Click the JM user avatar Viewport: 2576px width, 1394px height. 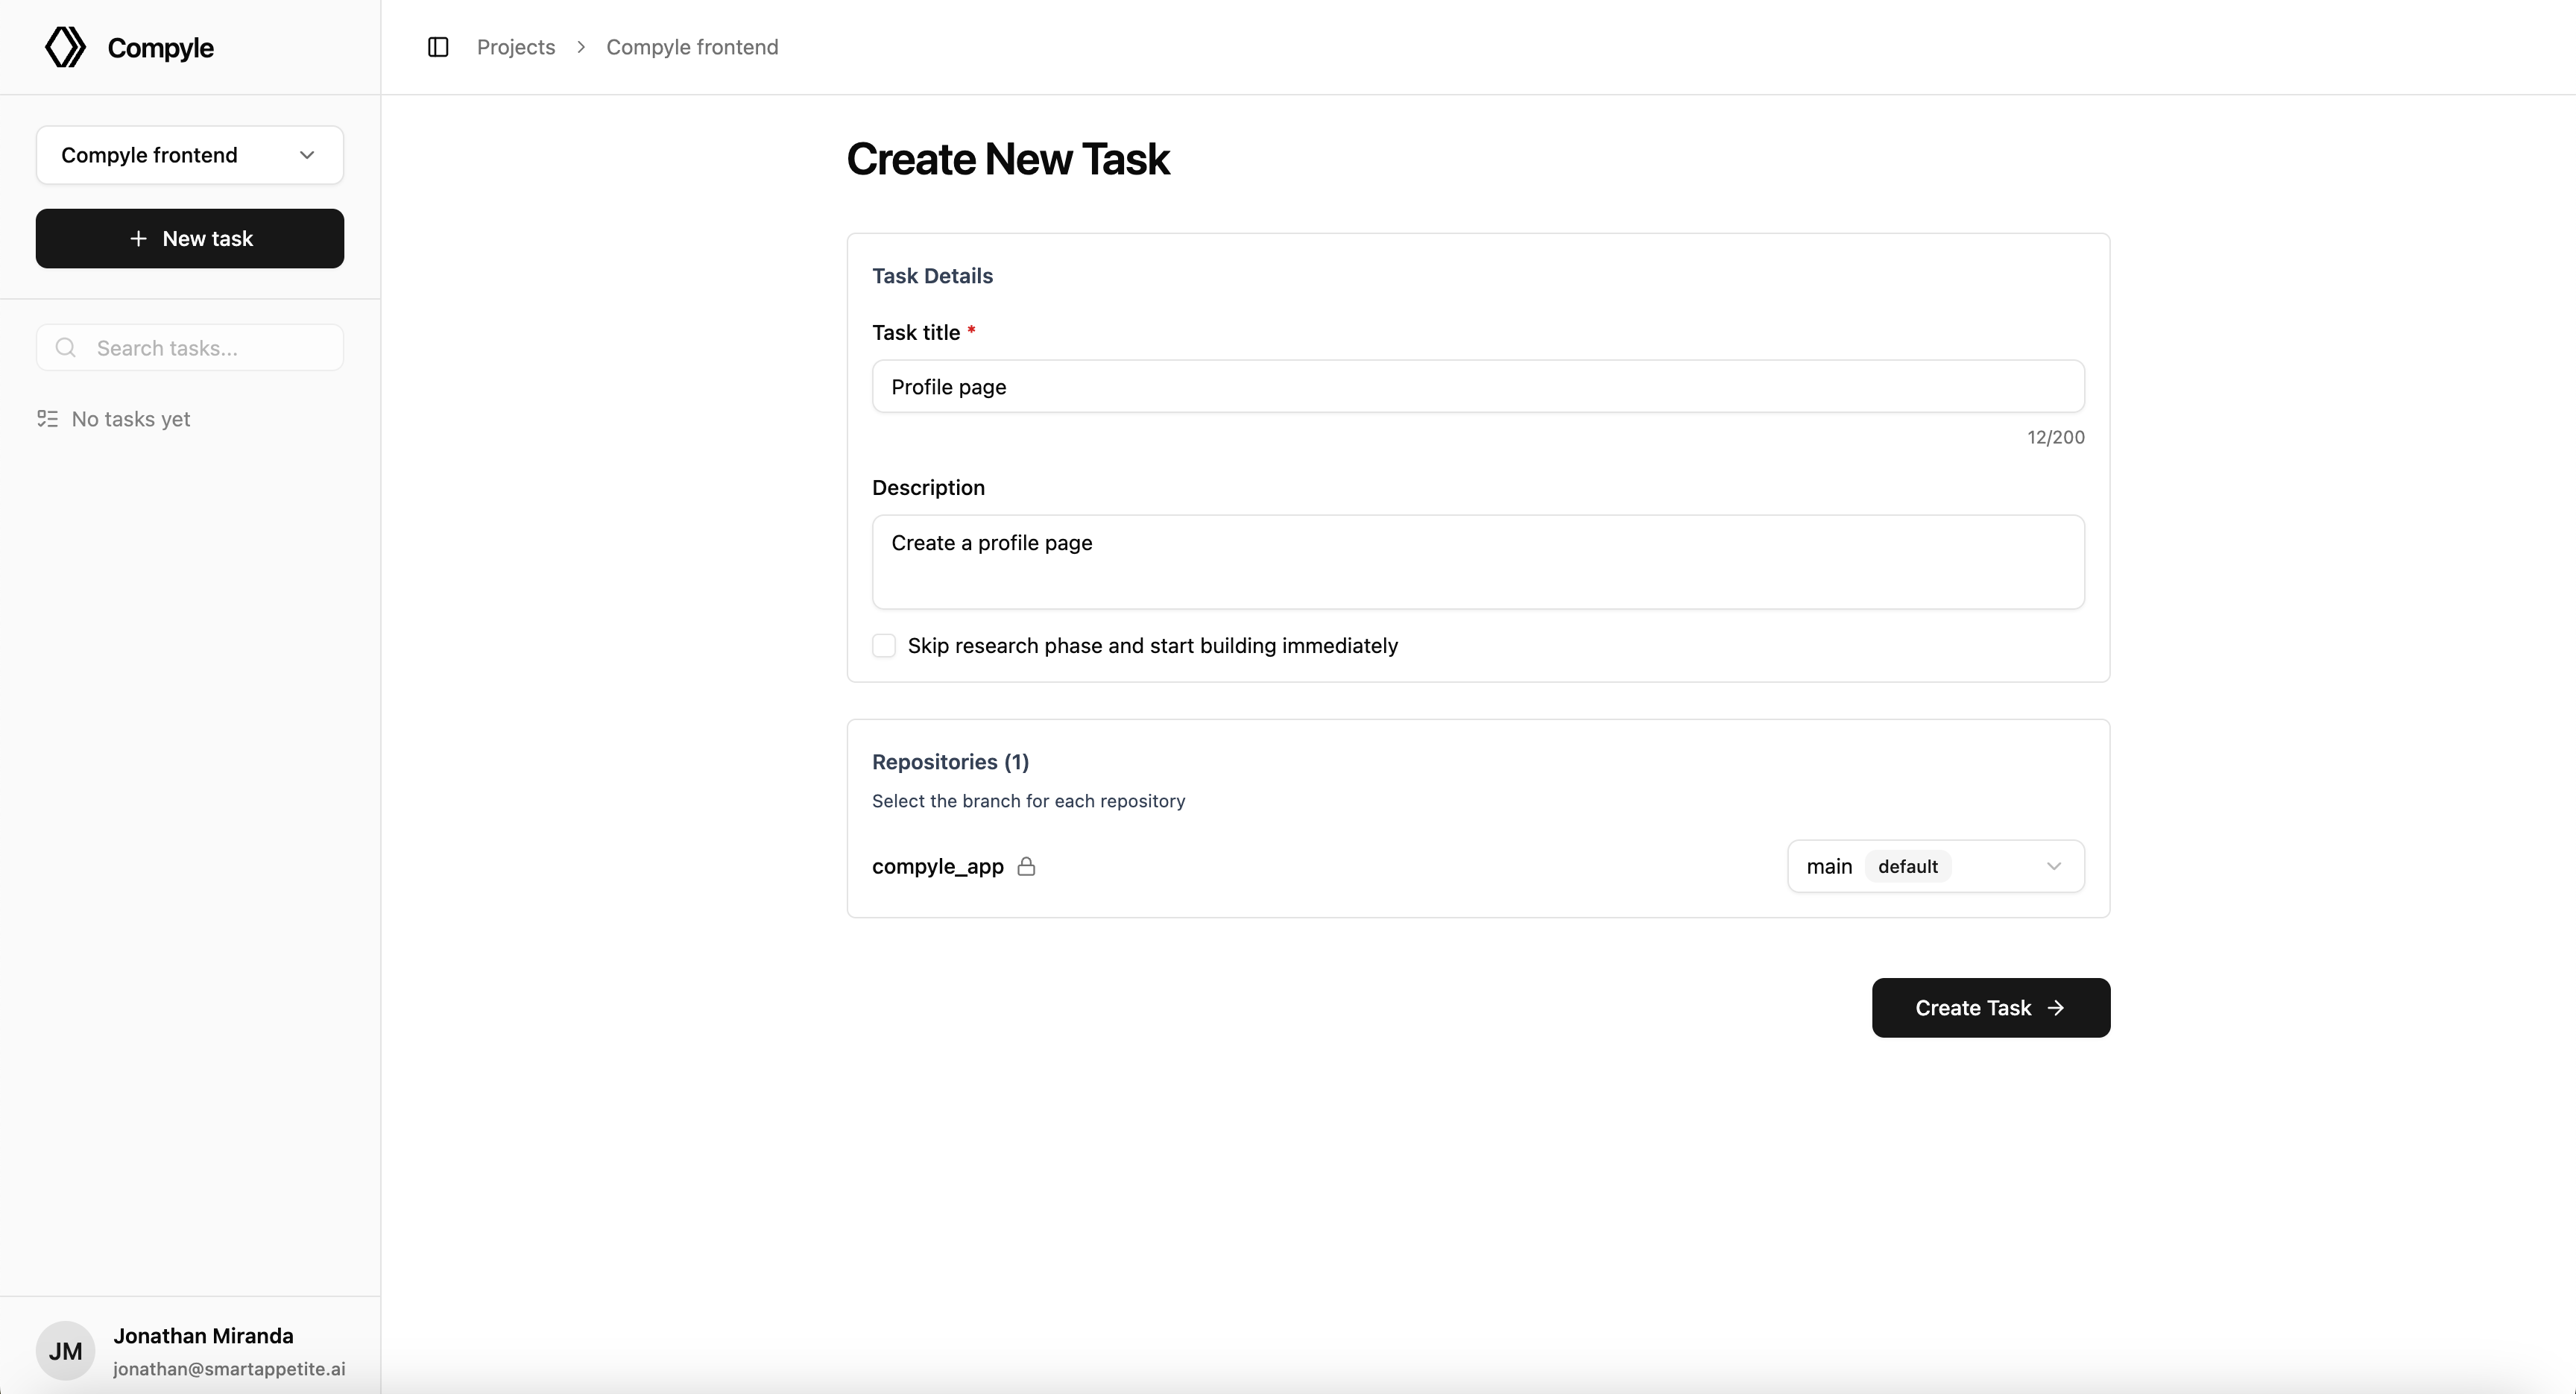(65, 1351)
